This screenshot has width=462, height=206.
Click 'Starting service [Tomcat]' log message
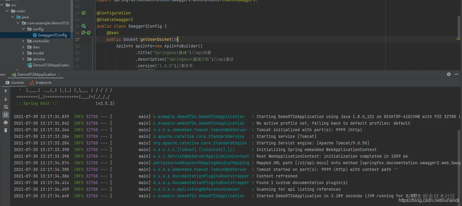coord(286,136)
